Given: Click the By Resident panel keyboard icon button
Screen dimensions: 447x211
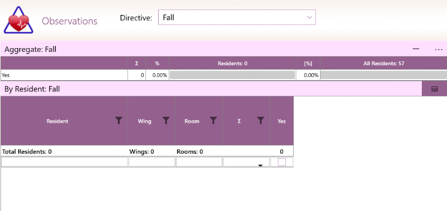Looking at the screenshot, I should (x=435, y=89).
